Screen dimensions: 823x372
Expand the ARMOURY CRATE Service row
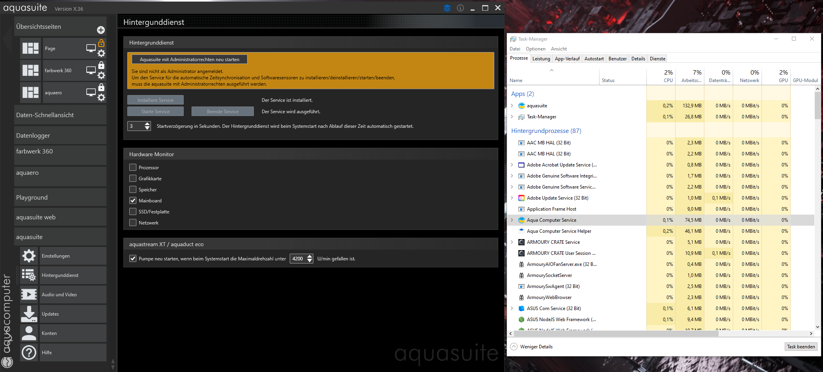[512, 242]
